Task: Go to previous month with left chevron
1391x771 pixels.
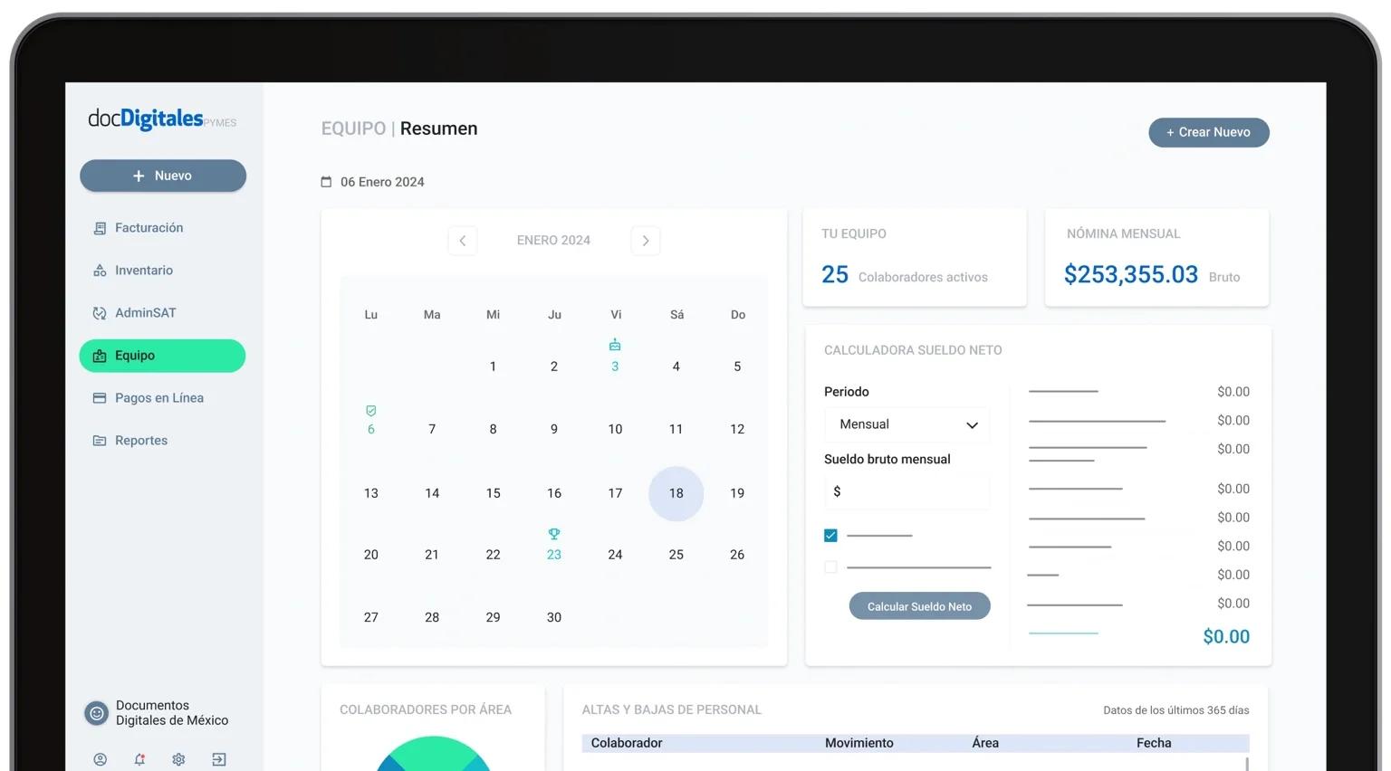Action: (463, 240)
